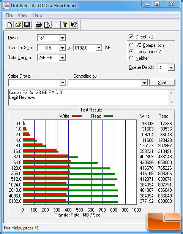This screenshot has width=183, height=234.
Task: Open the File menu
Action: [9, 15]
